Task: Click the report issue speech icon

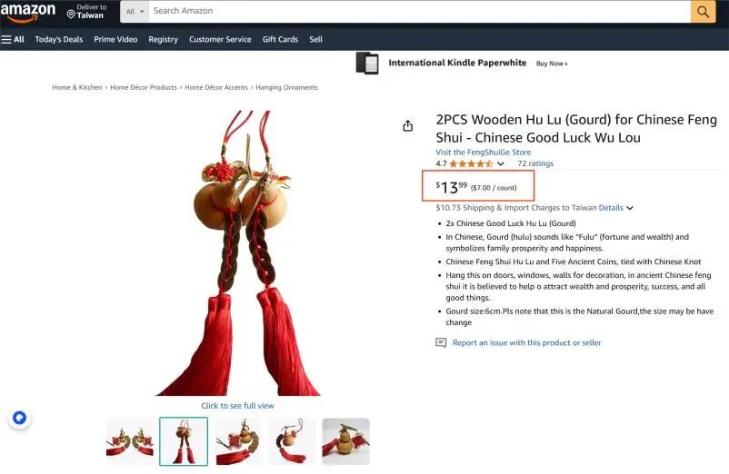Action: tap(441, 342)
